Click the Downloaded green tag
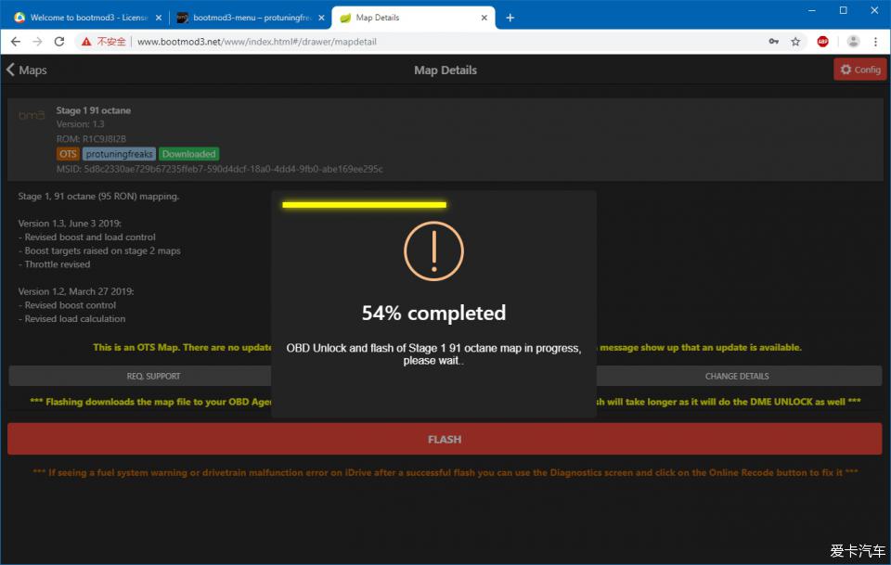The height and width of the screenshot is (565, 891). pyautogui.click(x=188, y=154)
